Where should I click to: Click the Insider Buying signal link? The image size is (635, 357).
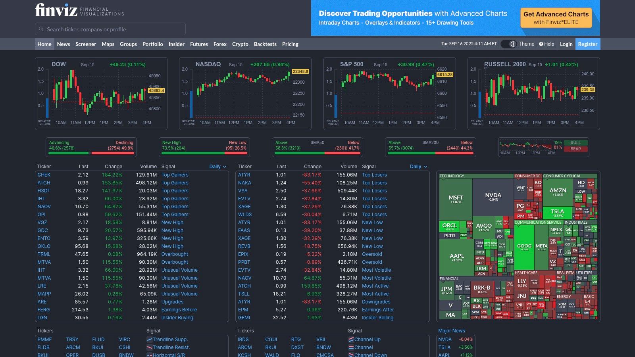(x=177, y=318)
